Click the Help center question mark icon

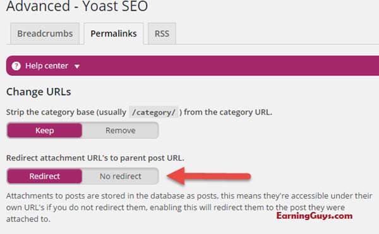(x=16, y=66)
